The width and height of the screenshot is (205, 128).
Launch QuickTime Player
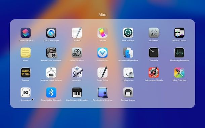[x=51, y=33]
